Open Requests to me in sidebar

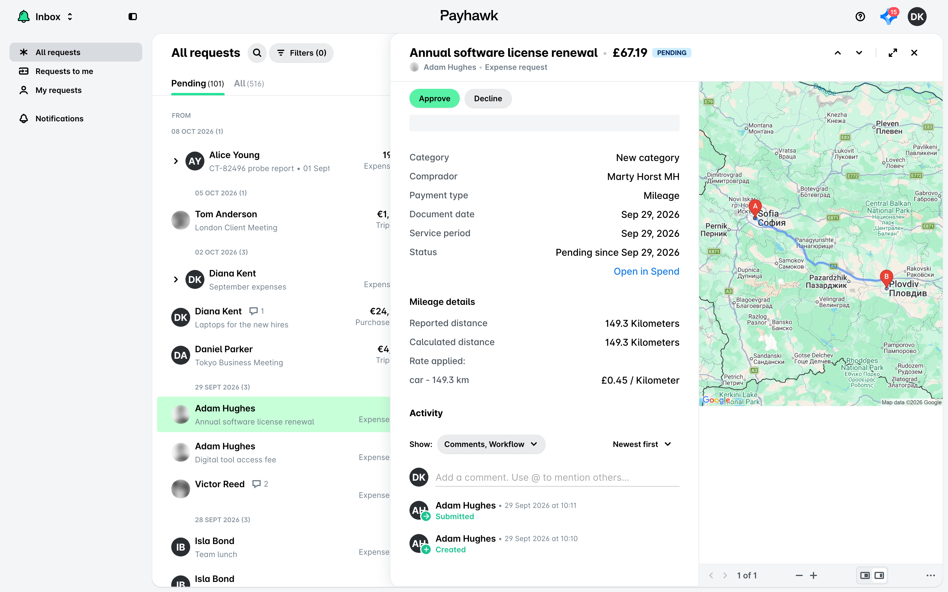[x=76, y=71]
